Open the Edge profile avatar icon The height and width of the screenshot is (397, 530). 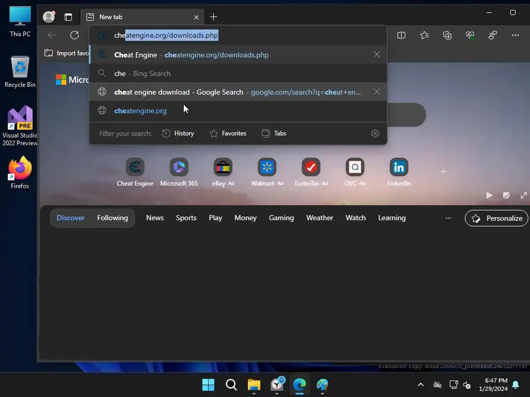(x=49, y=17)
